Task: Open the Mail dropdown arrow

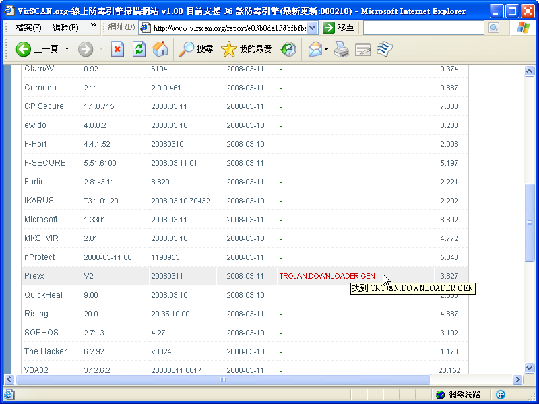Action: tap(326, 49)
